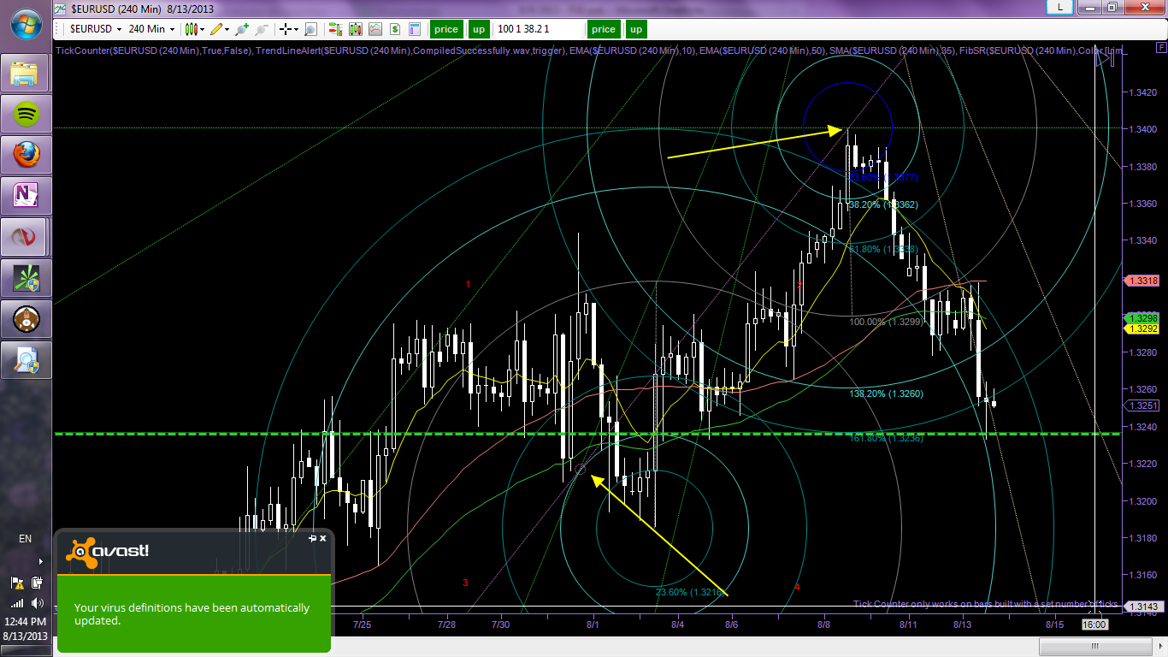Click the first green price button
The width and height of the screenshot is (1168, 657).
point(446,29)
